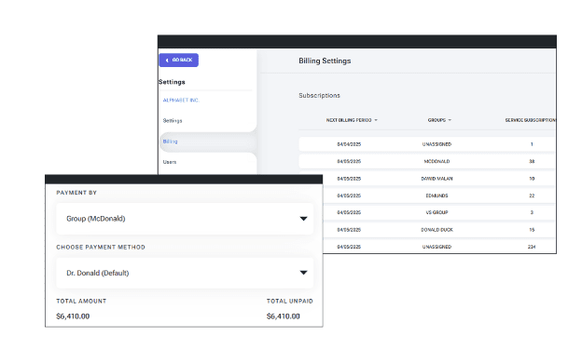Click the Service Subscriptions column header
The width and height of the screenshot is (582, 350).
[x=531, y=120]
